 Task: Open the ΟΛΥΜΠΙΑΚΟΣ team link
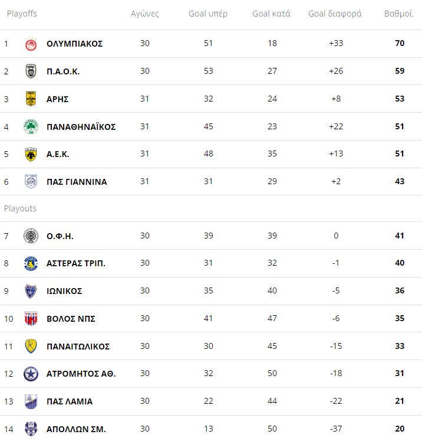[74, 44]
